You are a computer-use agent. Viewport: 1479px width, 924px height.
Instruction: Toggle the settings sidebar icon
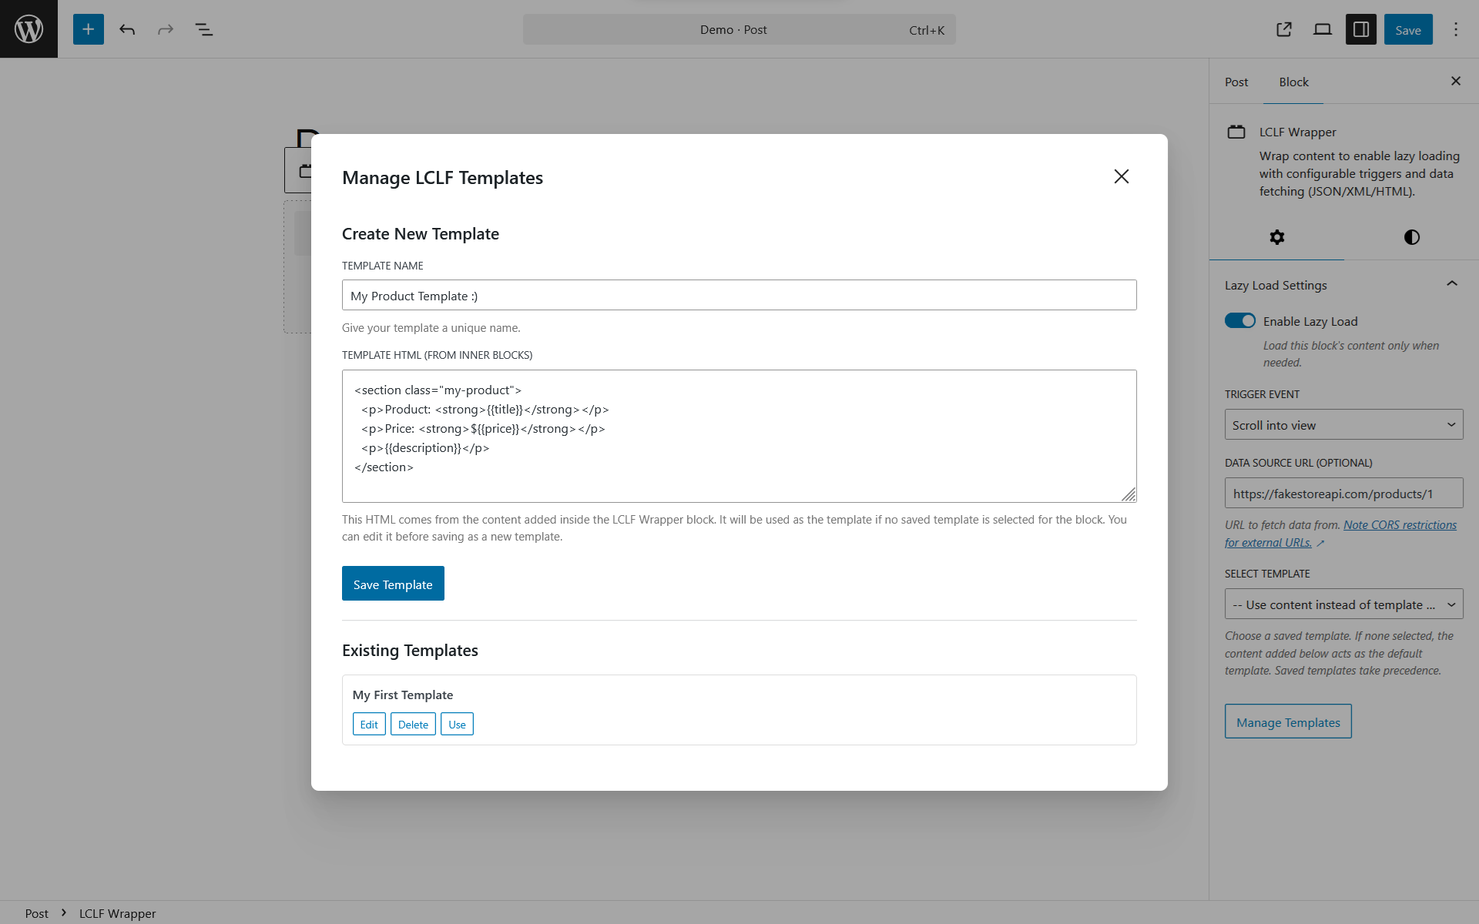point(1360,29)
